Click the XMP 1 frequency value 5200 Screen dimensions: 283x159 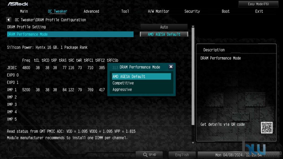(26, 90)
